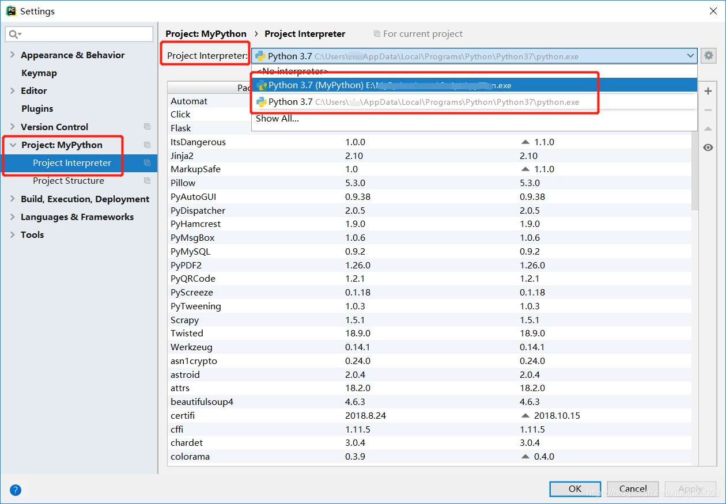Click the Python icon of the MyPython interpreter option

(x=262, y=85)
